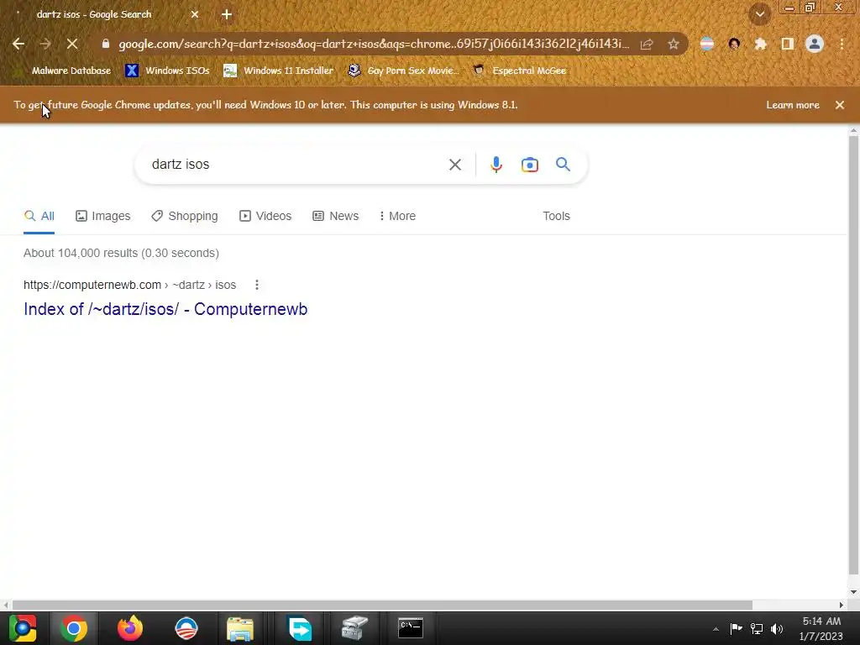Image resolution: width=860 pixels, height=645 pixels.
Task: Toggle Chrome side panel
Action: click(788, 44)
